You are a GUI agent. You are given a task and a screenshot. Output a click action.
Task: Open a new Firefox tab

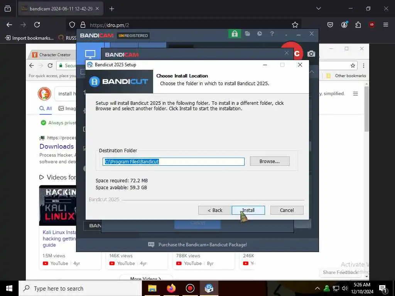pos(111,9)
